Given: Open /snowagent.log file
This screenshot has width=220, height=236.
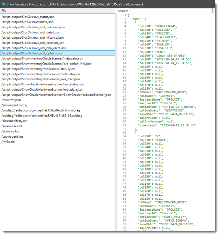Looking at the screenshot, I should coord(12,137).
